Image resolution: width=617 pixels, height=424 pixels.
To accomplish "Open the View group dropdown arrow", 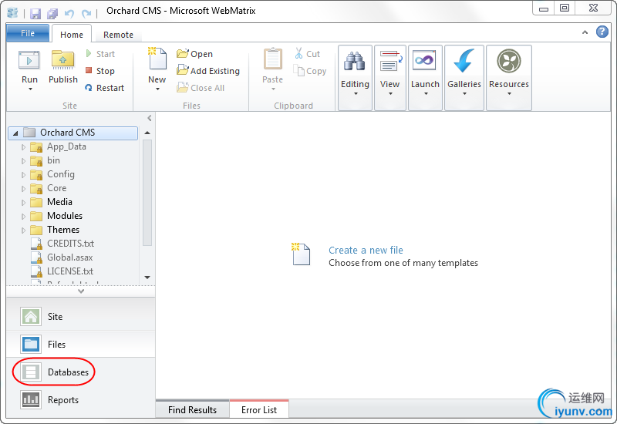I will (x=390, y=93).
